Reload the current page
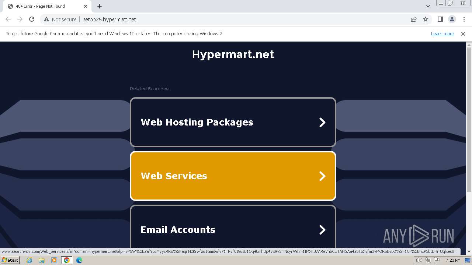 [32, 20]
